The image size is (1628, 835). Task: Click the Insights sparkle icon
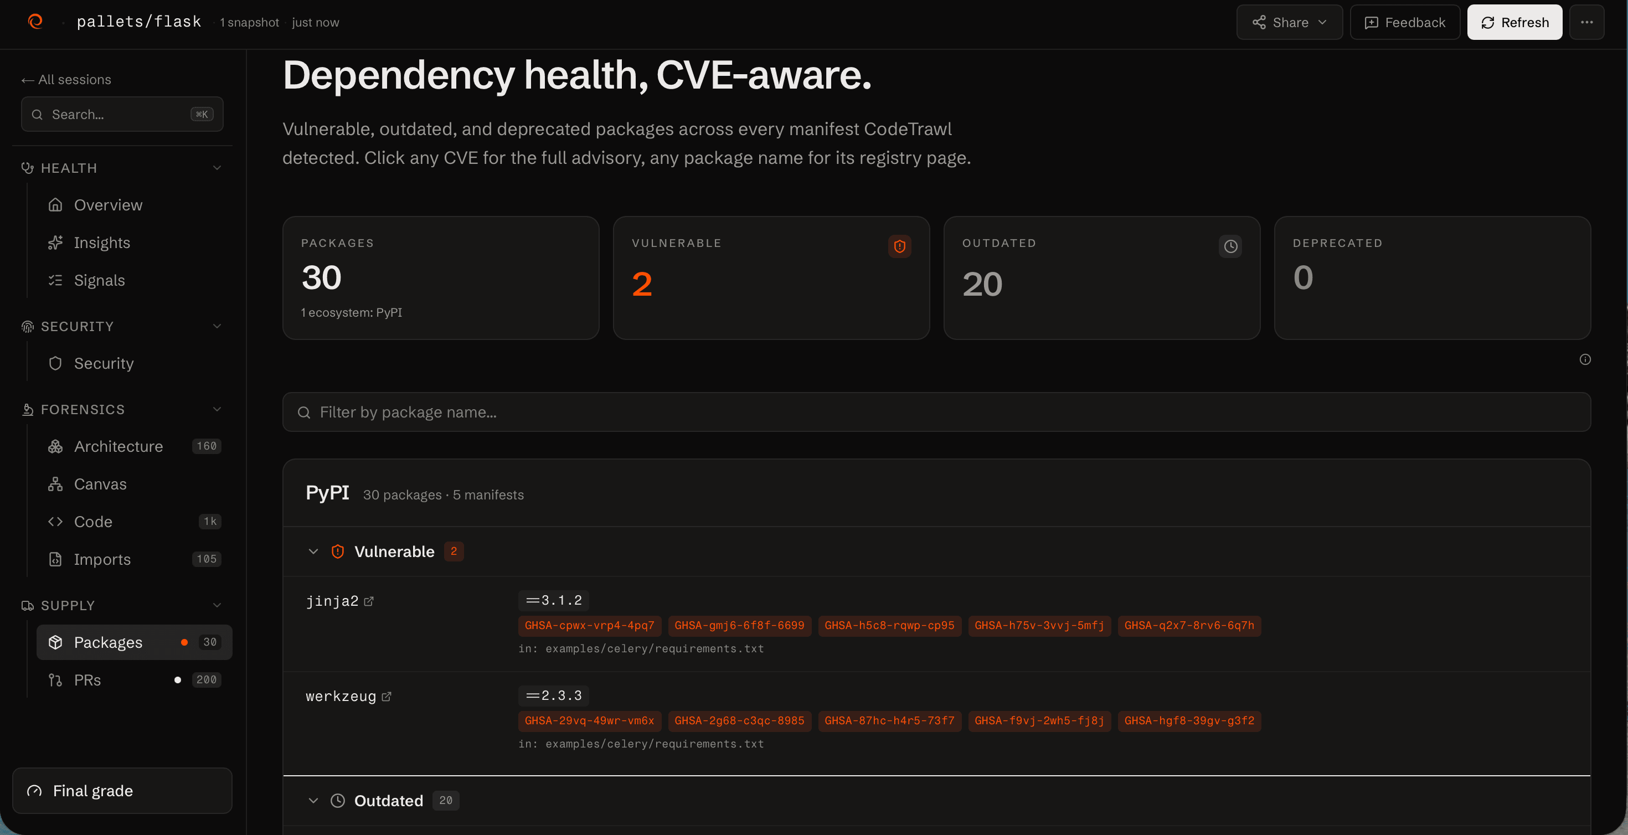pyautogui.click(x=55, y=243)
